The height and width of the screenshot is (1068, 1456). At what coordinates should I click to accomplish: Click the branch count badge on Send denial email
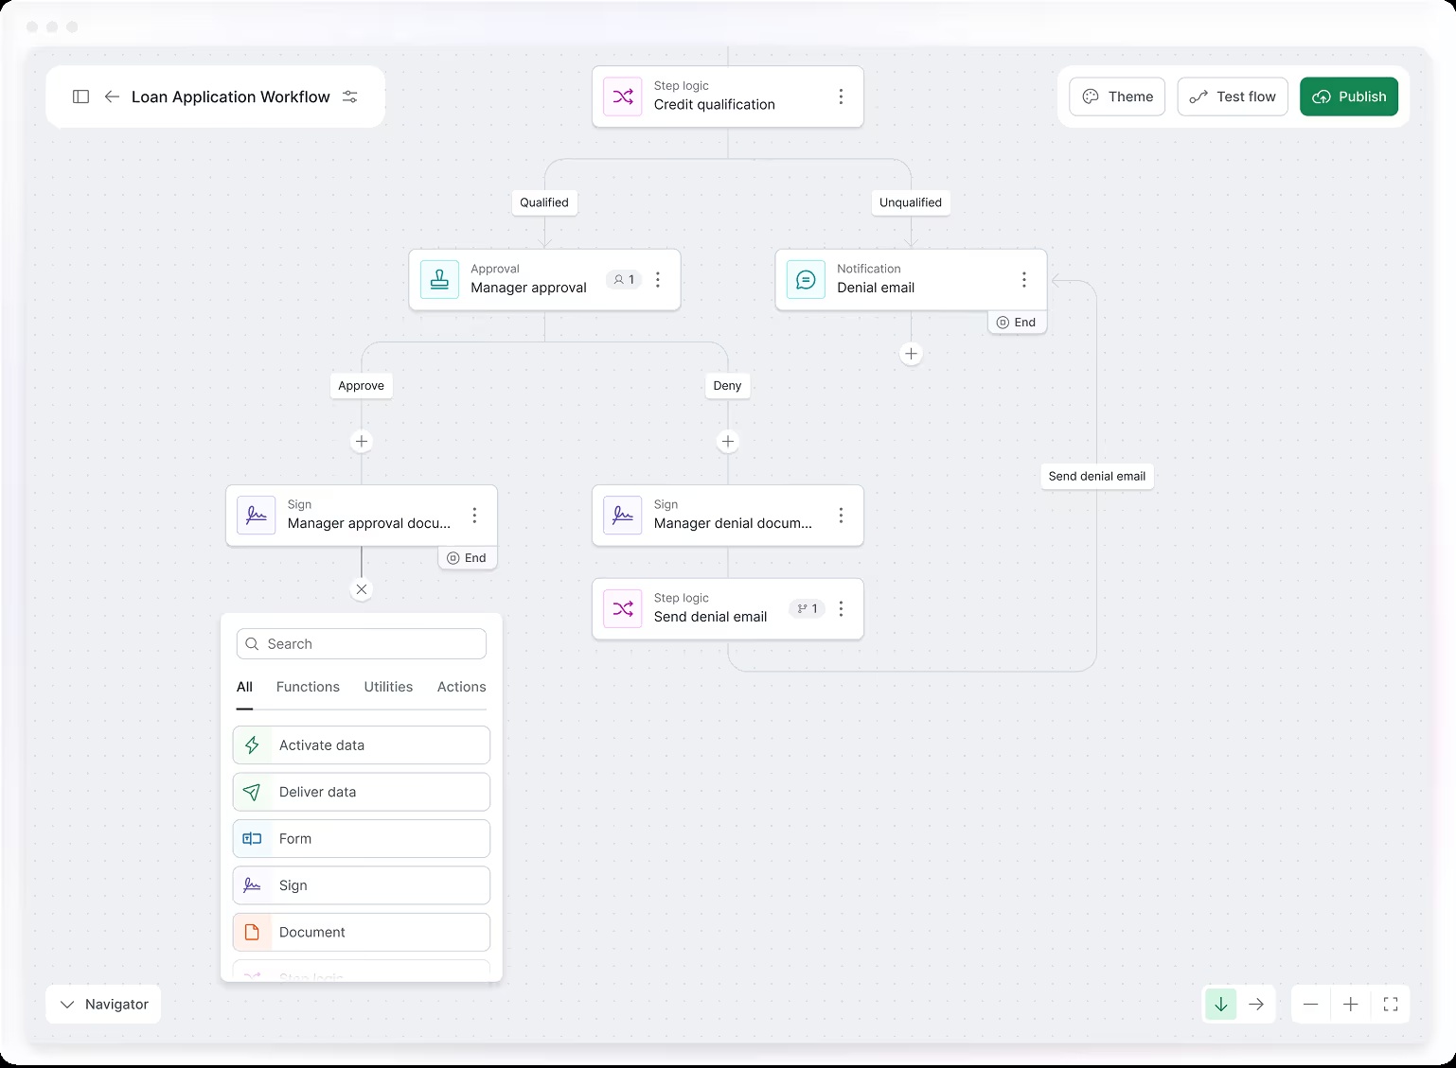coord(807,609)
